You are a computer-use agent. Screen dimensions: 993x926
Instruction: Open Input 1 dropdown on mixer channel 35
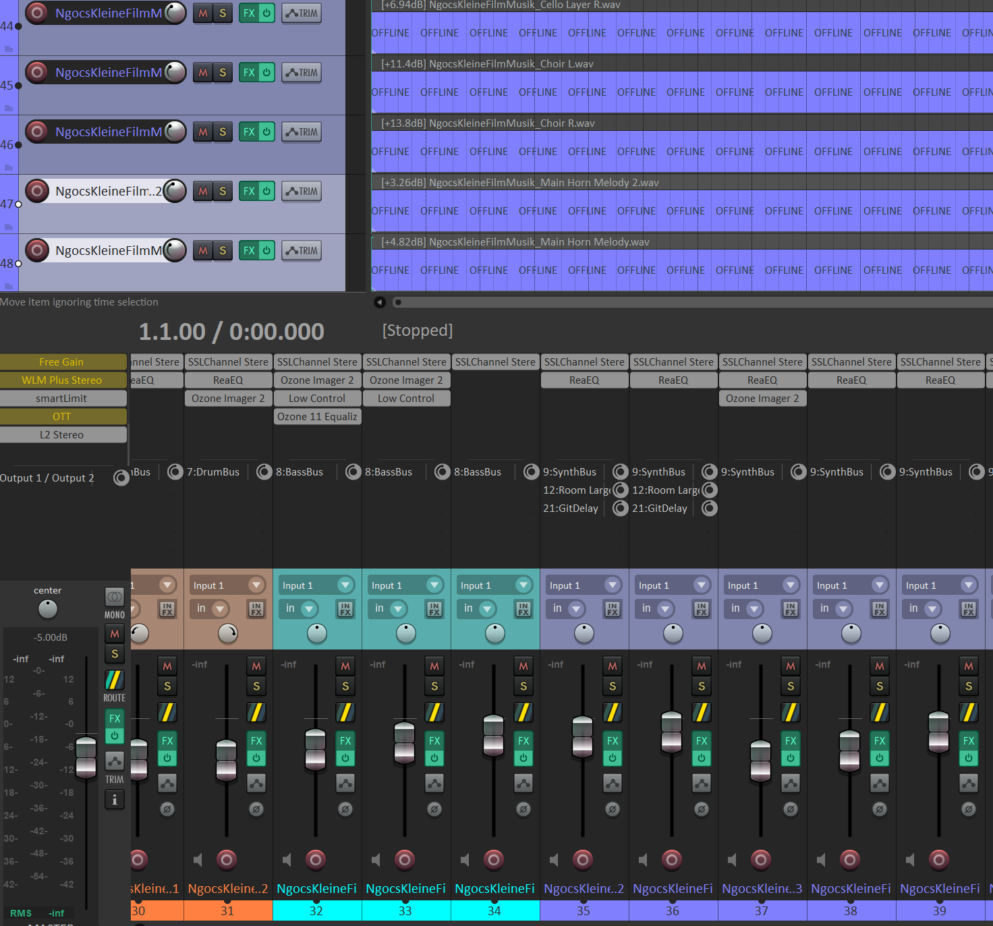(x=584, y=585)
